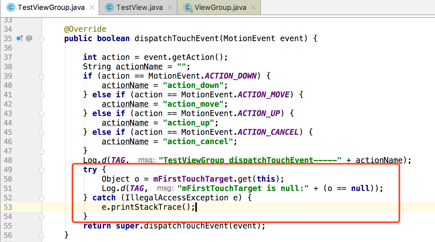Click the msg: parameter hint on line 48
The height and width of the screenshot is (242, 435).
[146, 160]
